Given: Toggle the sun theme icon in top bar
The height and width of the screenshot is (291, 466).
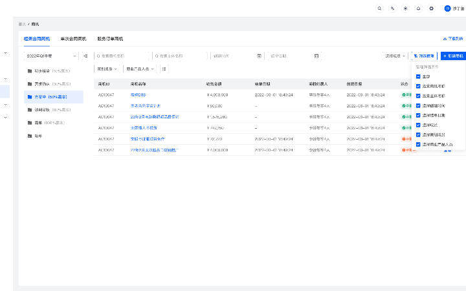Looking at the screenshot, I should [x=405, y=8].
